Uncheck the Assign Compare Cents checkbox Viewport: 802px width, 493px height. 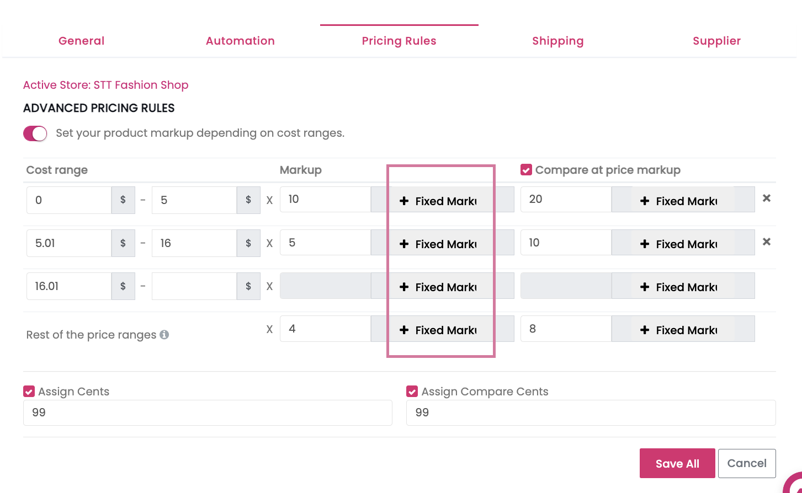click(412, 392)
